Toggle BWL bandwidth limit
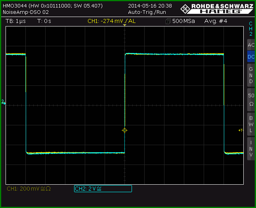The image size is (256, 208). 251,124
